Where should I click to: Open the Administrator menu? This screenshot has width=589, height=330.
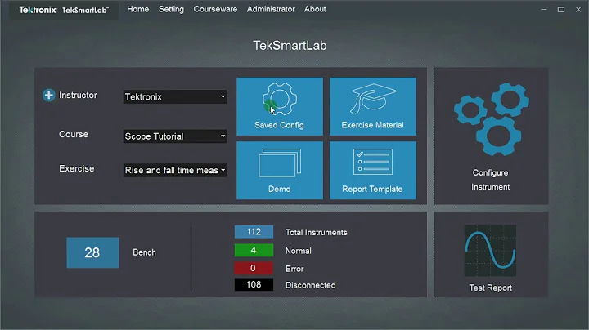[x=271, y=9]
